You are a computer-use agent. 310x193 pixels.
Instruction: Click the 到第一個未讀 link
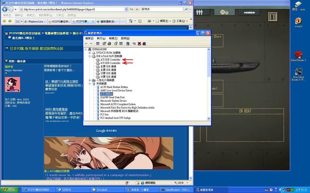pos(17,61)
